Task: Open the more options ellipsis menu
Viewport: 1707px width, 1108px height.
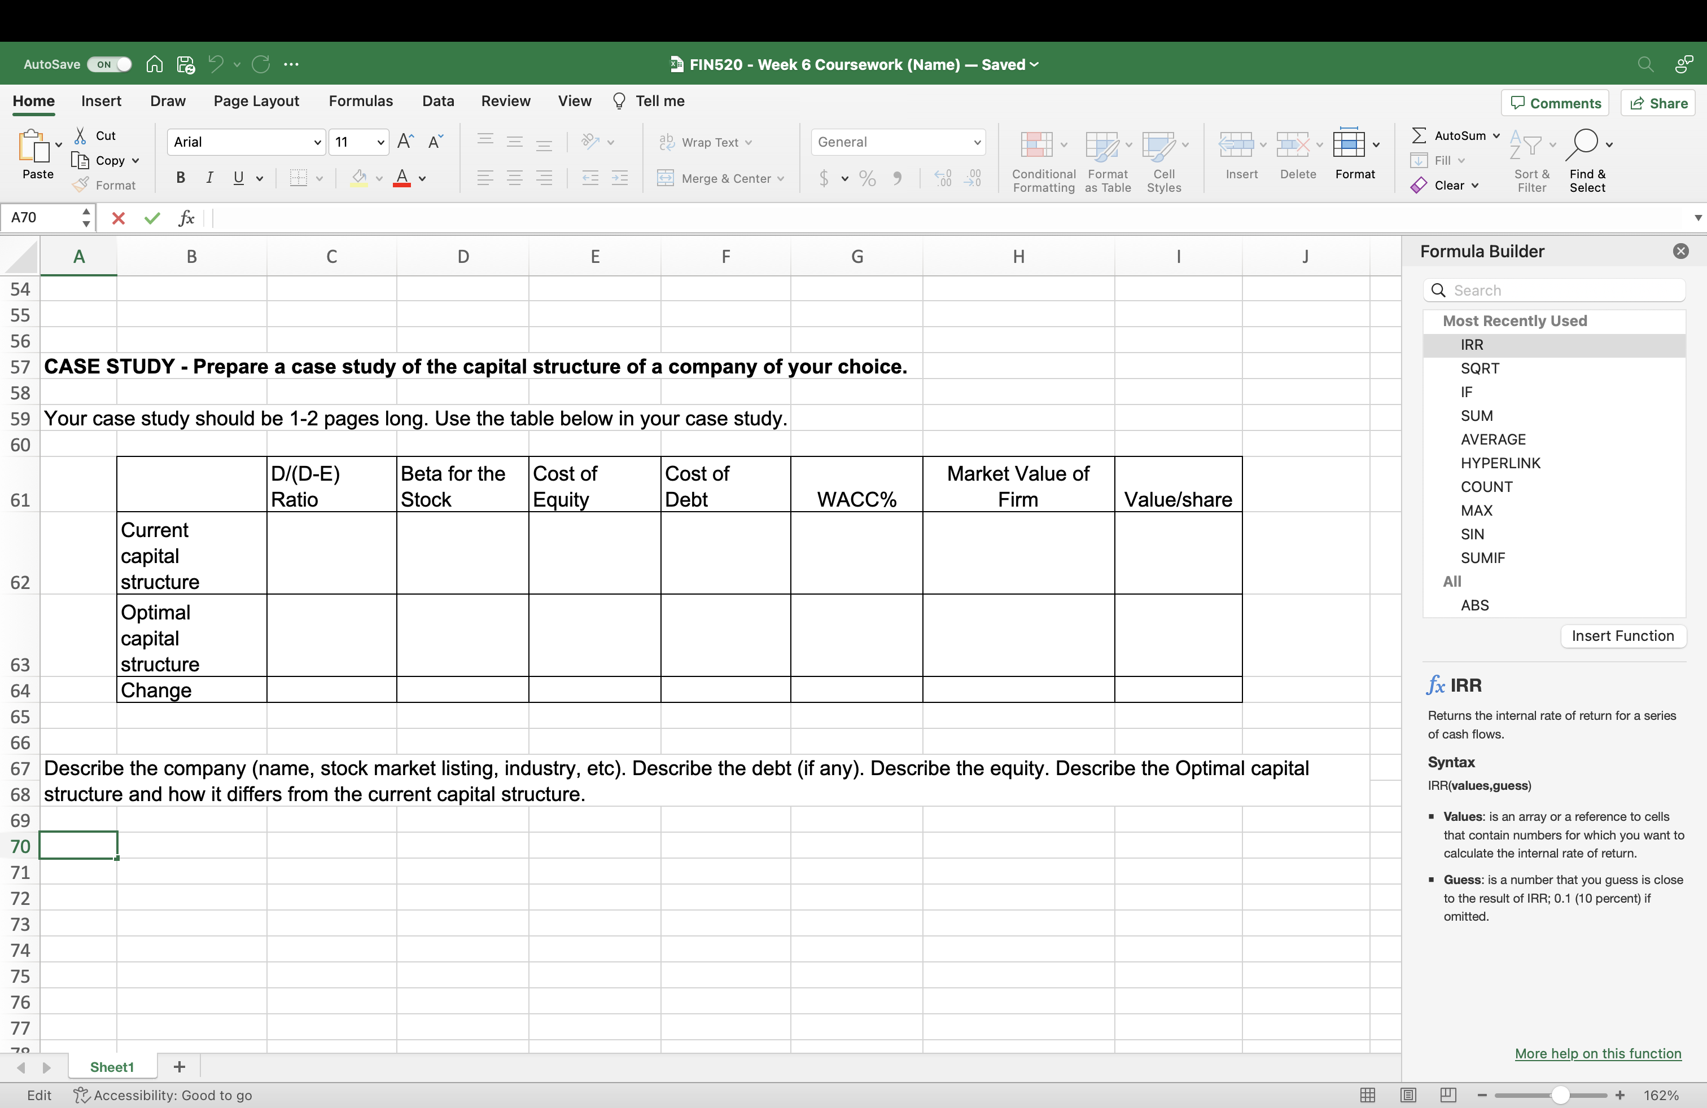Action: point(291,64)
